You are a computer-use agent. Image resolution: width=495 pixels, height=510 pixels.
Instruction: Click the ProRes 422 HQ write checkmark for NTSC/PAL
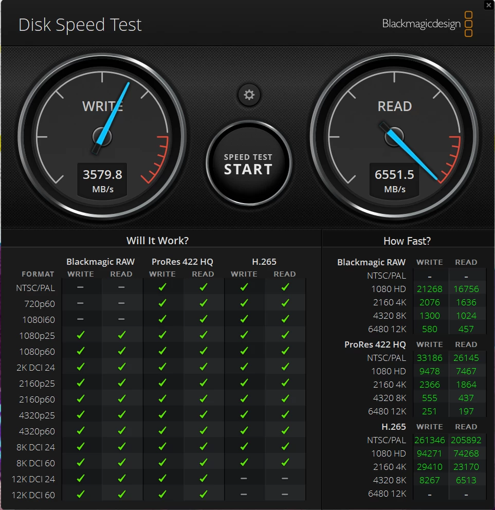(x=162, y=287)
